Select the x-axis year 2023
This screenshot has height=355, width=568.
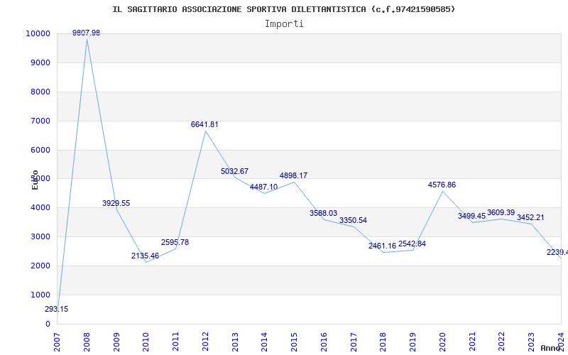(531, 342)
